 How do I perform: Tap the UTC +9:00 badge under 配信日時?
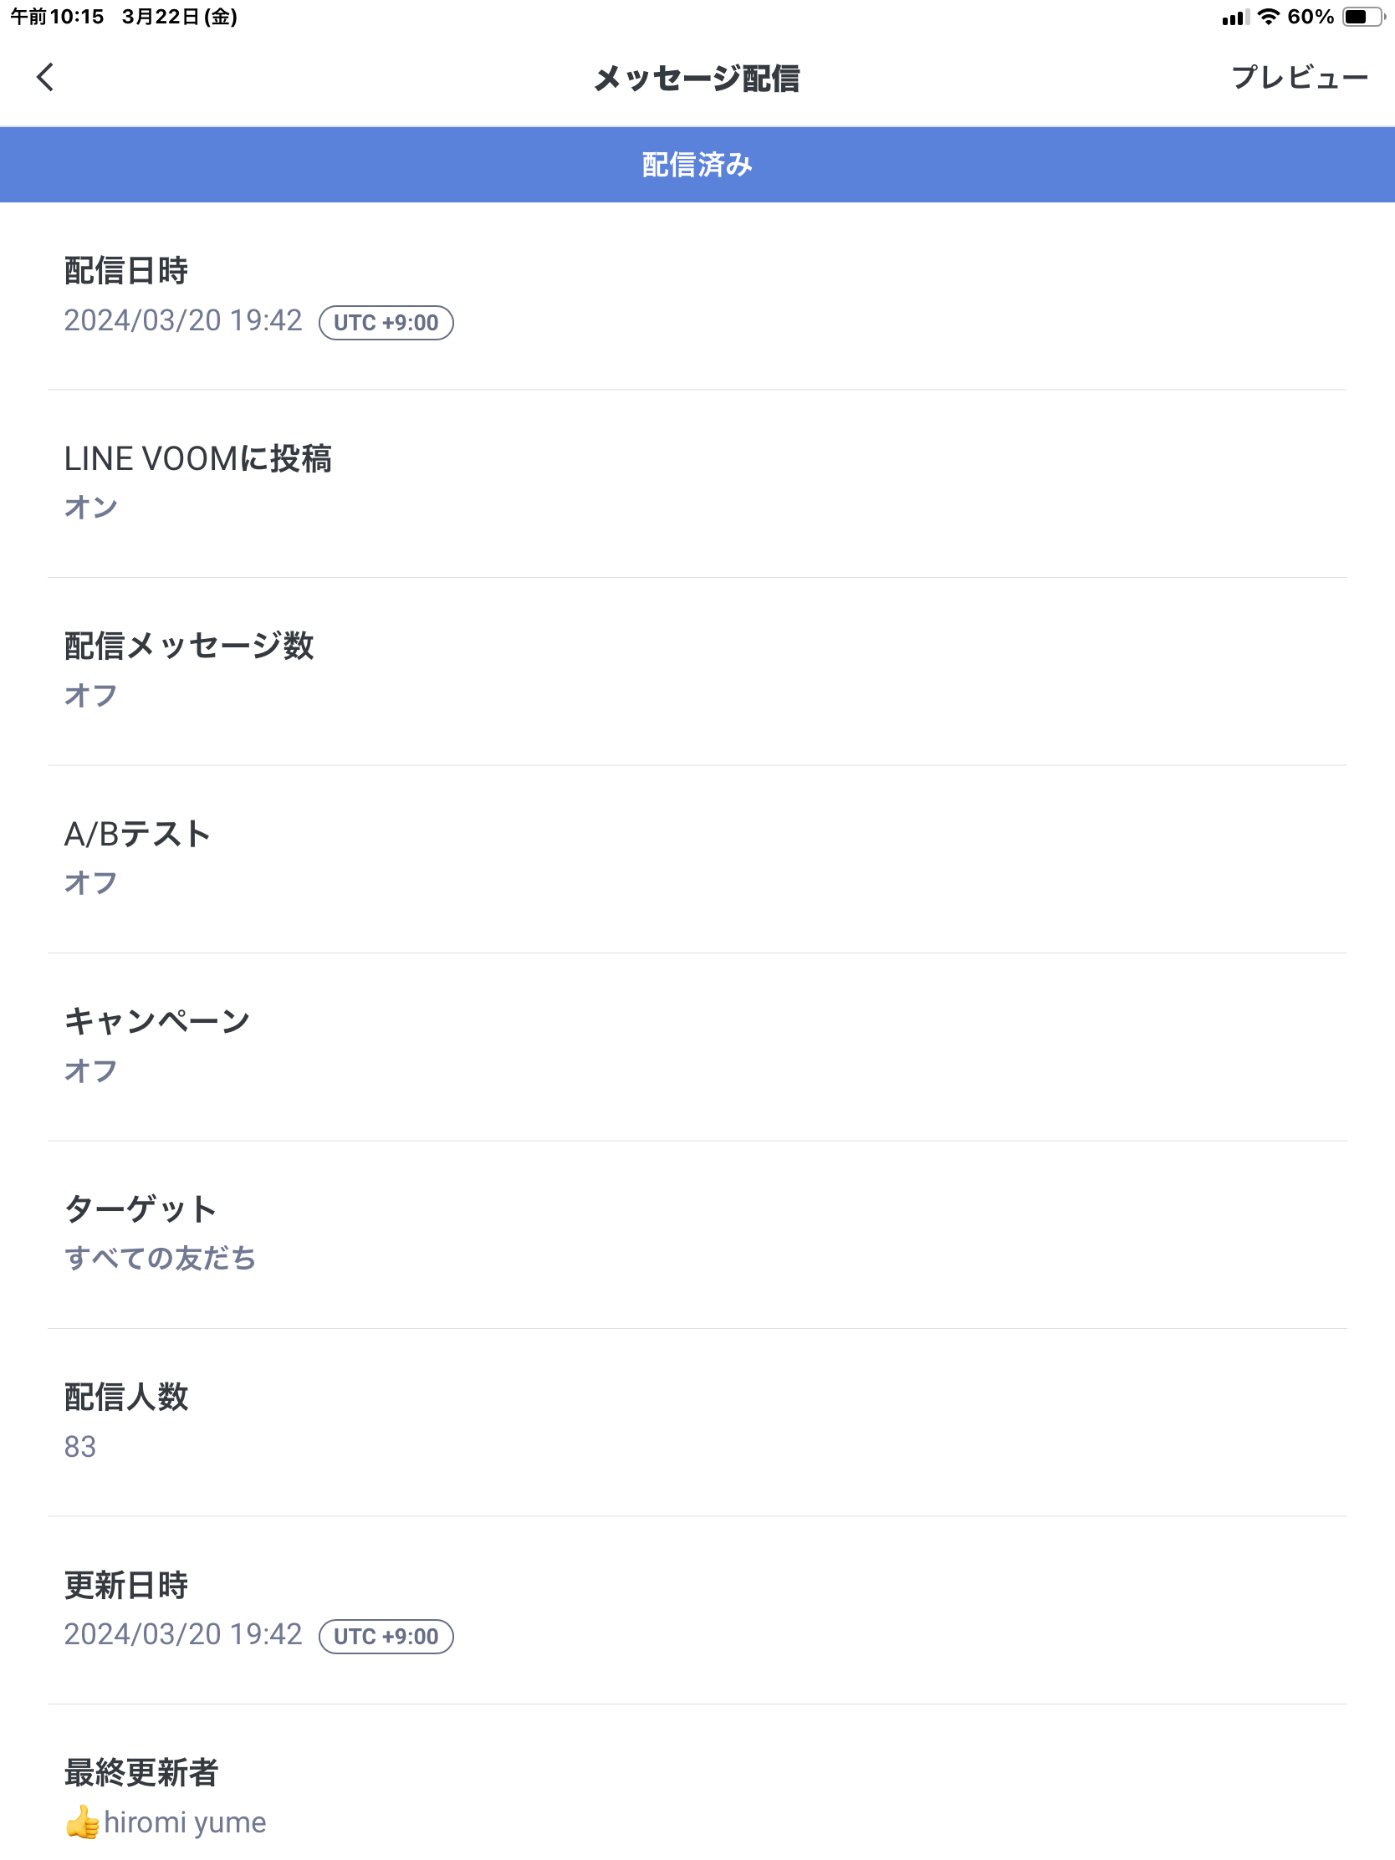[x=386, y=323]
